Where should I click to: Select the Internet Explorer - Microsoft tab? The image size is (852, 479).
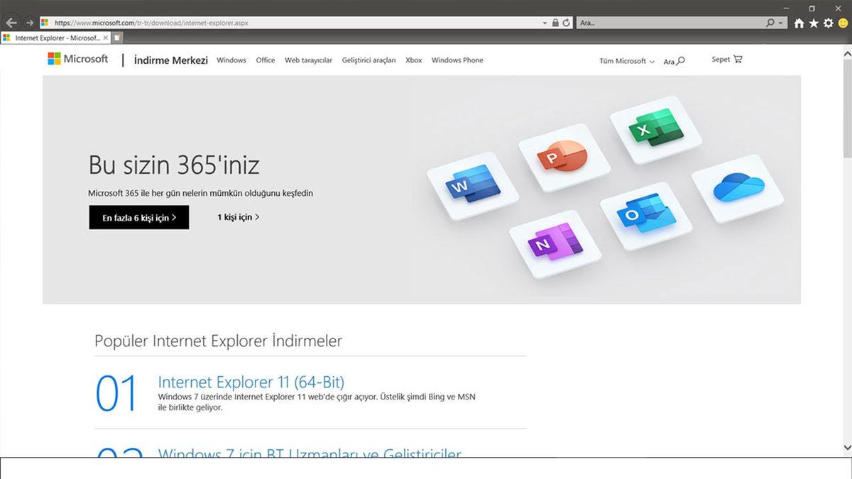pos(53,37)
